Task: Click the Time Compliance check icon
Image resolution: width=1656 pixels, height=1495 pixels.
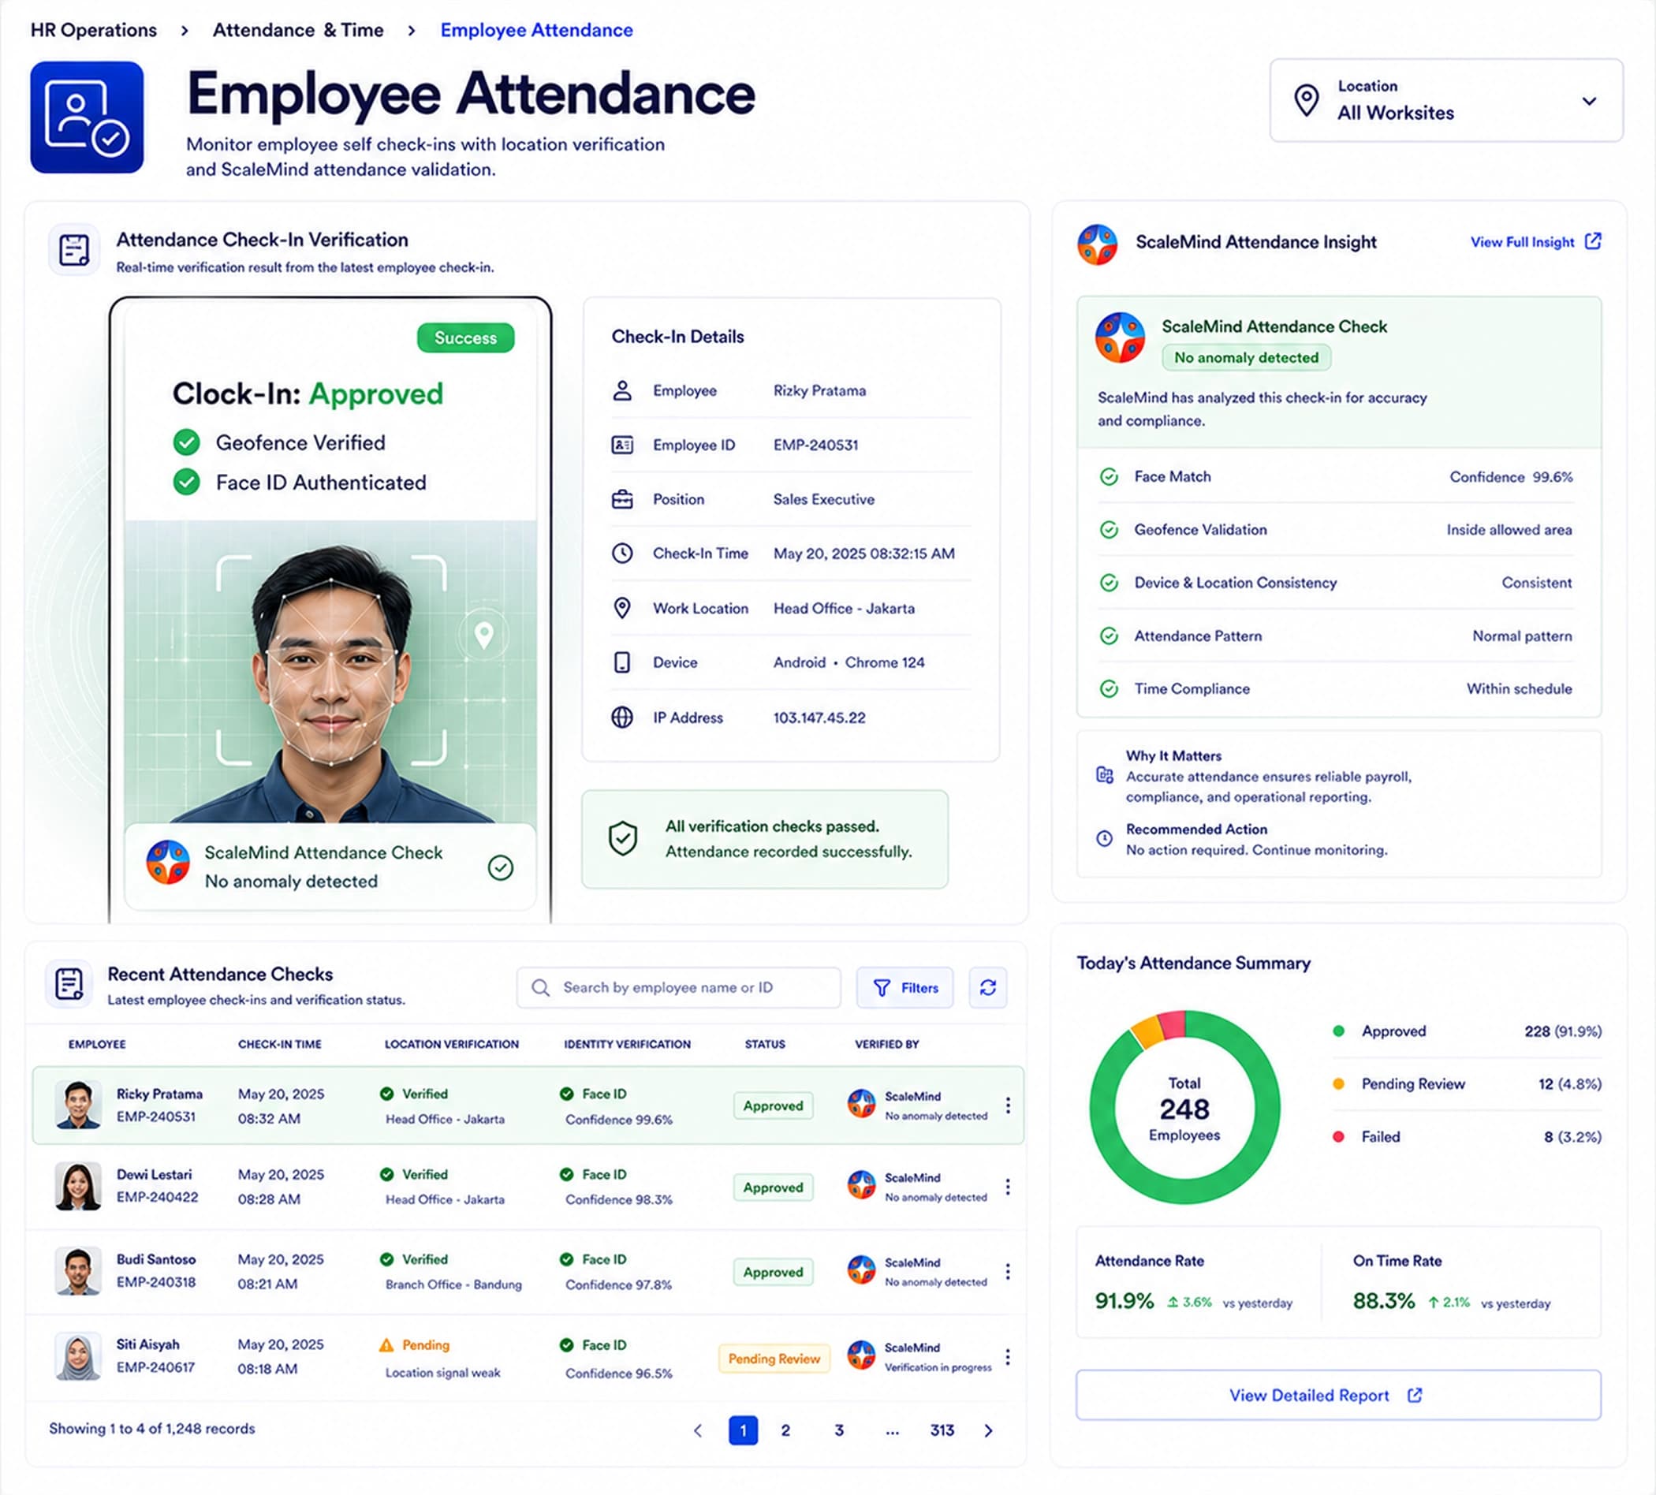Action: (1109, 688)
